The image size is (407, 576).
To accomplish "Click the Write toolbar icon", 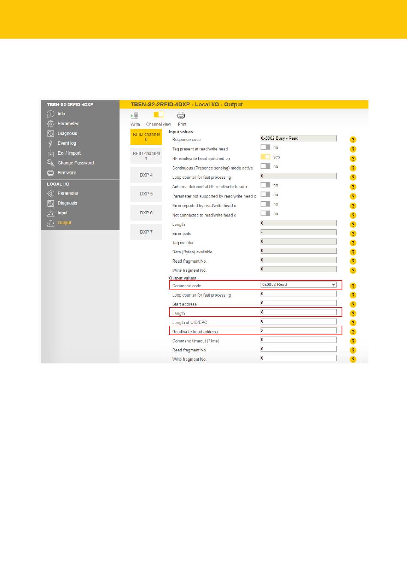I will (x=135, y=116).
